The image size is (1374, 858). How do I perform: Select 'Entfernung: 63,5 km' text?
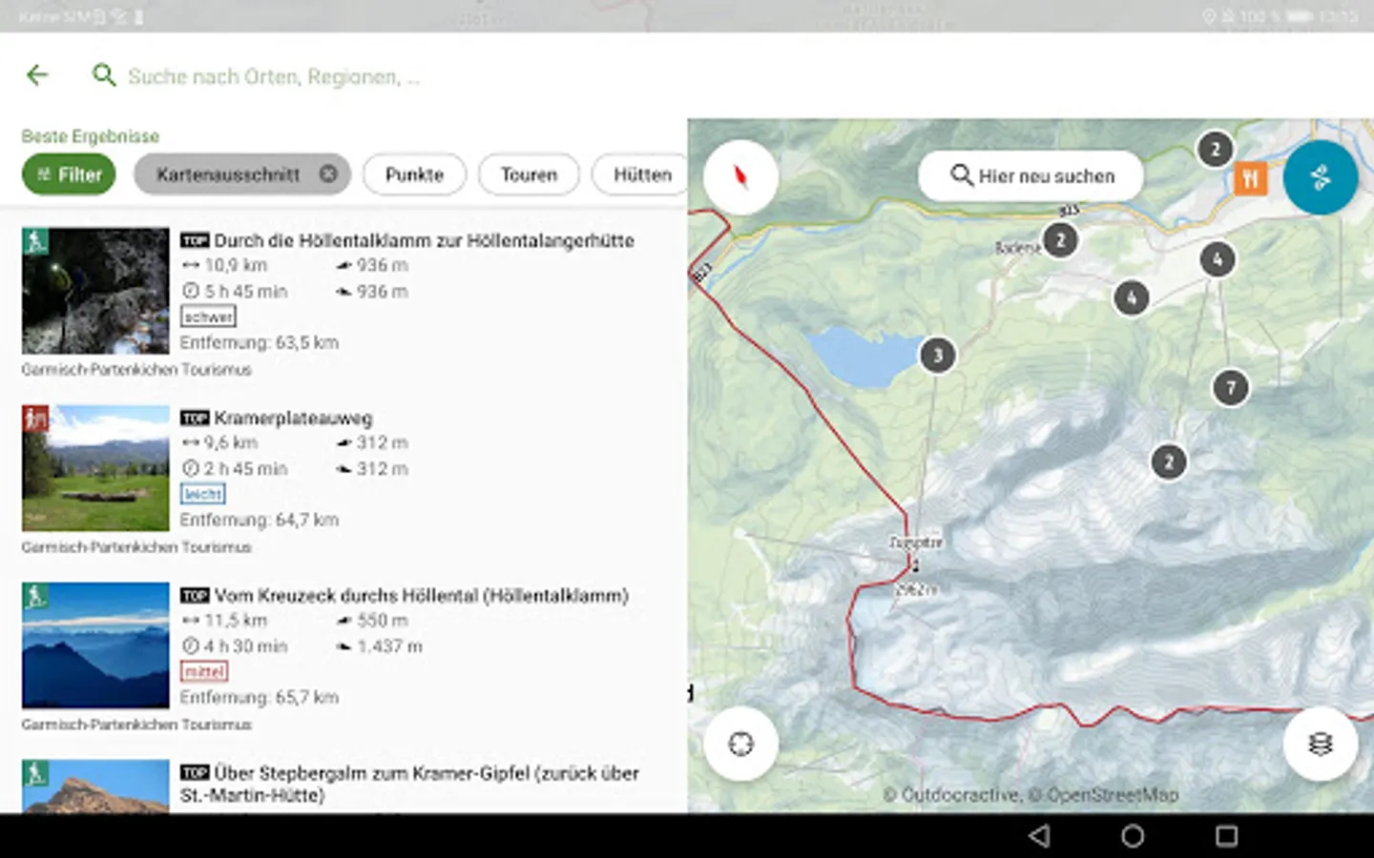(x=260, y=342)
